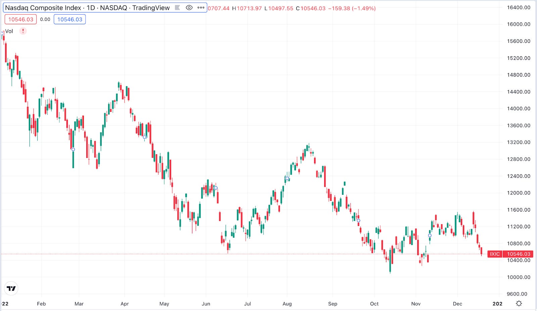537x311 pixels.
Task: Click the 10000.00 price axis label
Action: (x=519, y=277)
